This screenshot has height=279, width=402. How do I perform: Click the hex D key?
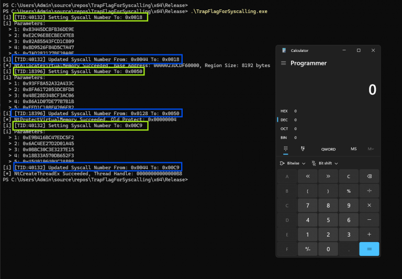pyautogui.click(x=287, y=220)
